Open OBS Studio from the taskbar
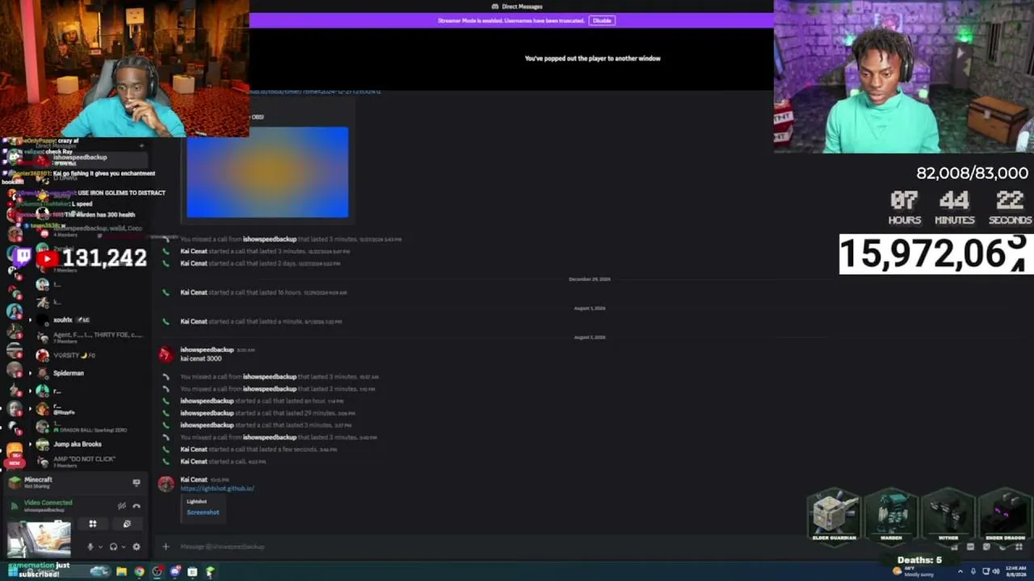The height and width of the screenshot is (581, 1034). (x=157, y=572)
